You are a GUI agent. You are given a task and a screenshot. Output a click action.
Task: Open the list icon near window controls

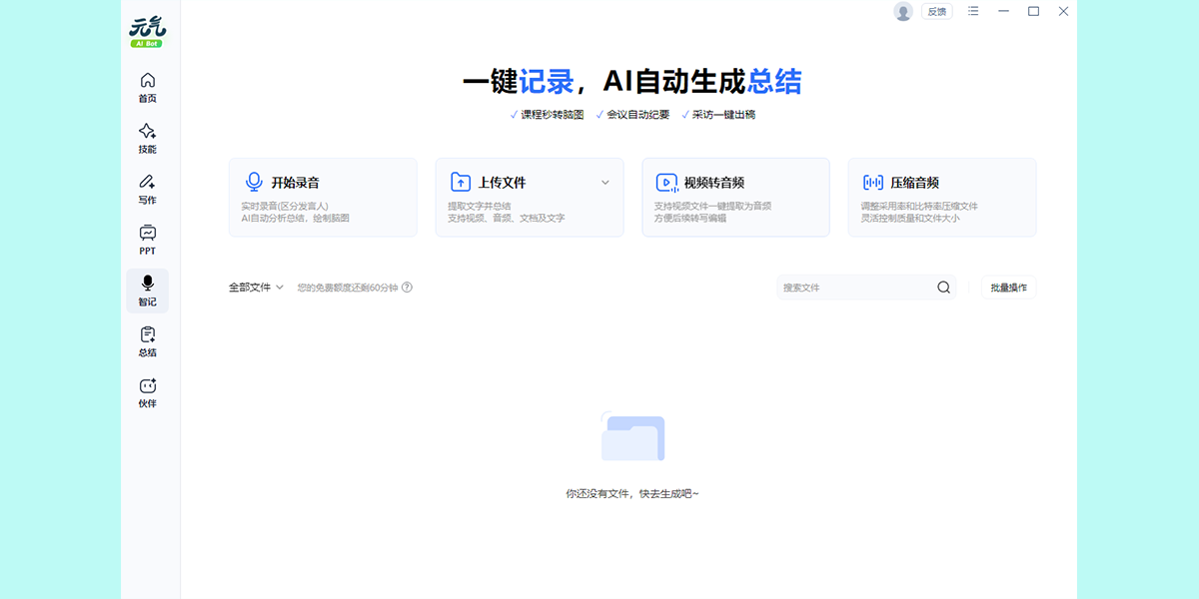[x=972, y=11]
